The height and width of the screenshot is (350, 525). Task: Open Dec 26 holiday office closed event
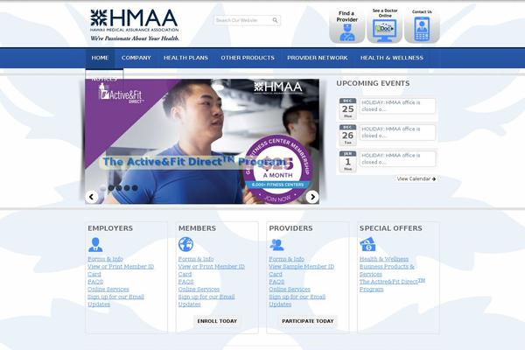pyautogui.click(x=397, y=132)
